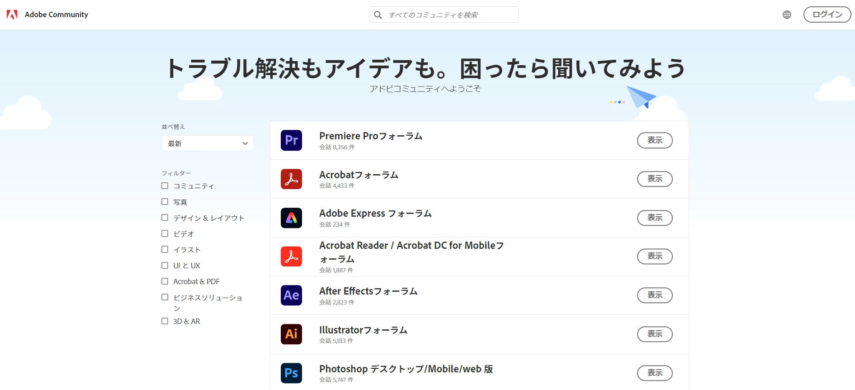Tick the ビデオ filter checkbox
Viewport: 855px width, 390px height.
[x=165, y=233]
